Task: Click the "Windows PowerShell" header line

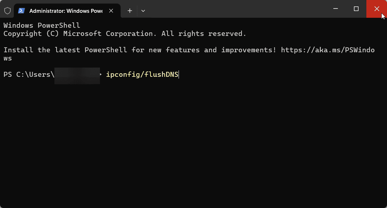Action: pos(42,25)
